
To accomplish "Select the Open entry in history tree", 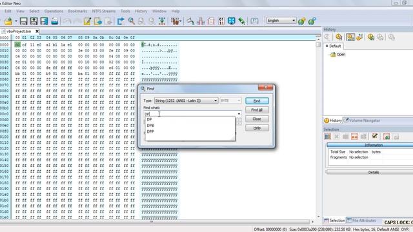I will 338,54.
